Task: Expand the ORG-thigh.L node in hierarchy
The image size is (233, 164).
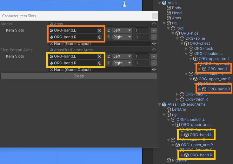Action: [x=177, y=94]
